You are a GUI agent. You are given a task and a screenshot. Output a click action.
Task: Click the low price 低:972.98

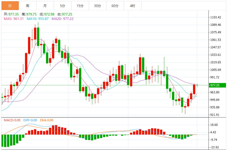click(47, 14)
